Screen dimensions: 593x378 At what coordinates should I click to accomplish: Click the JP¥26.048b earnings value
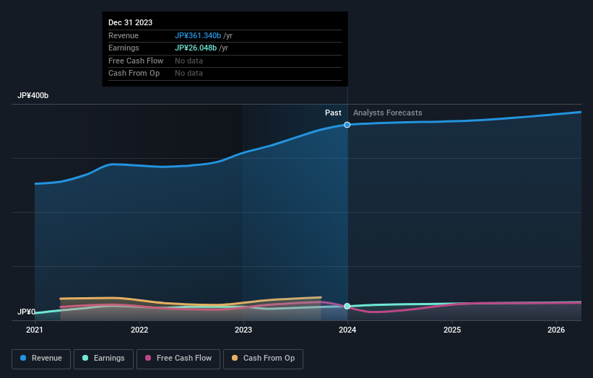pos(196,48)
